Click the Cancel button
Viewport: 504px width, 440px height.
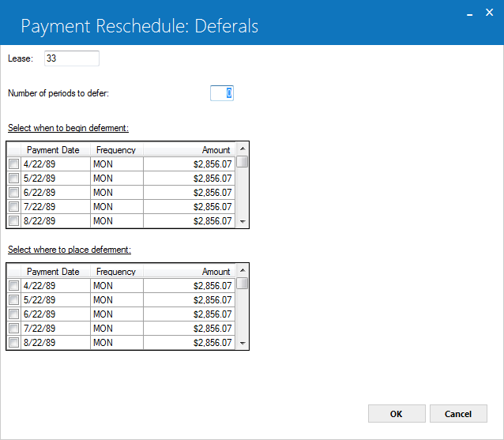coord(458,414)
